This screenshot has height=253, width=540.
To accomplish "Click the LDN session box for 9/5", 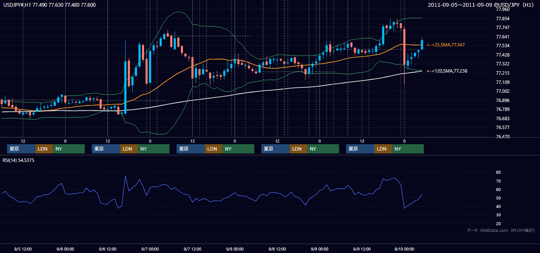I will pos(44,149).
